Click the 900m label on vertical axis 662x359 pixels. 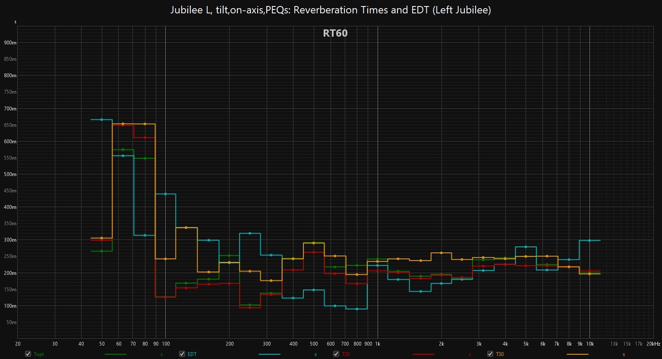point(10,43)
